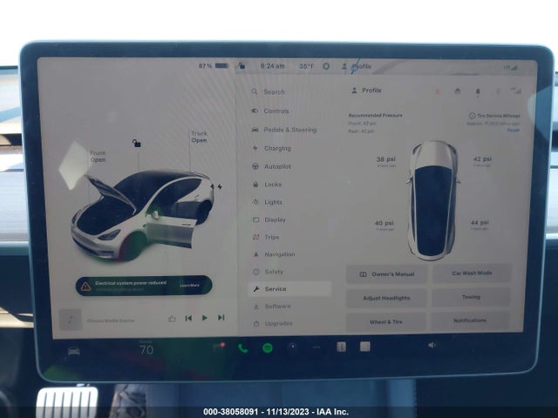Select the Service menu item
Screen dimensions: 558x418
(x=289, y=288)
